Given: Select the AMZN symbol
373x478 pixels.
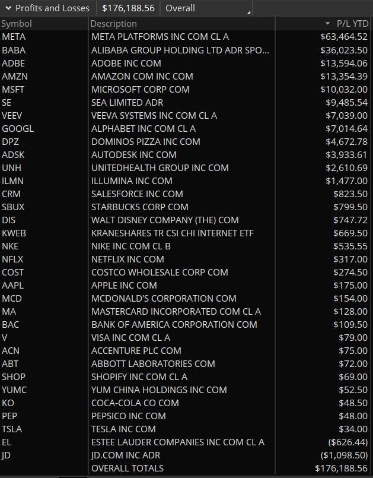Looking at the screenshot, I should (15, 77).
